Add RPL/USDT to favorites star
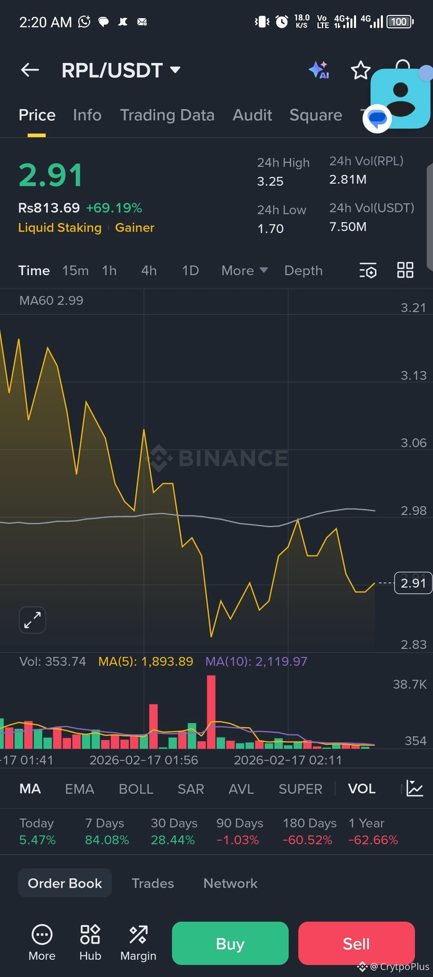The image size is (433, 977). (360, 70)
